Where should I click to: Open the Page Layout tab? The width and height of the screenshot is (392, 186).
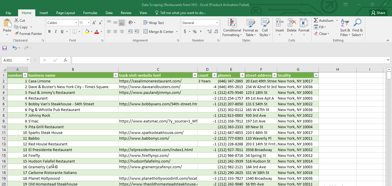tap(65, 13)
